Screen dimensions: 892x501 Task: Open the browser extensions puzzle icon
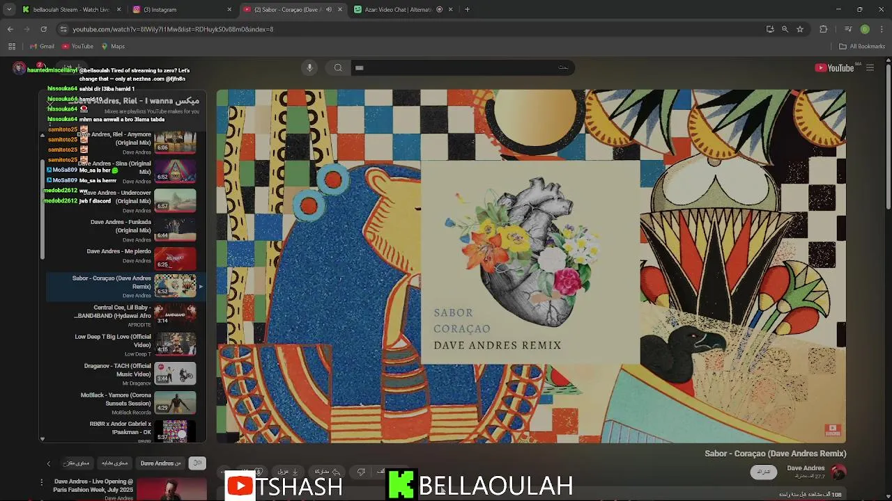[x=824, y=29]
